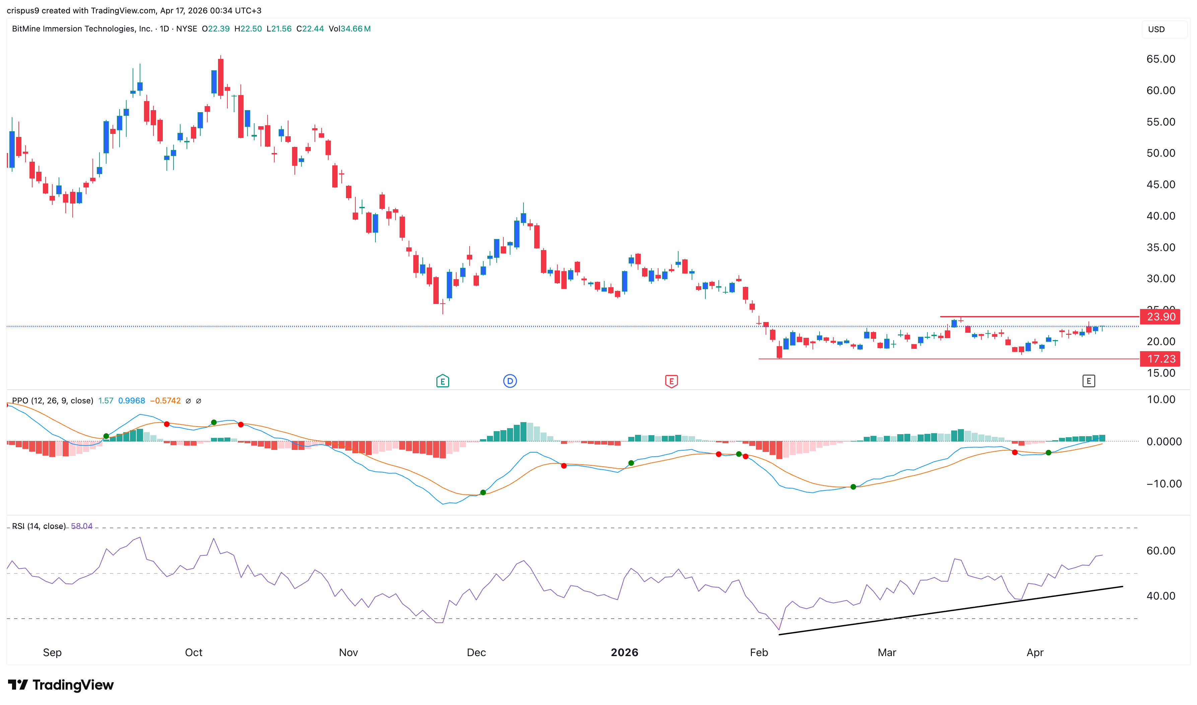Click the TradingView wordmark text
1197x705 pixels.
tap(73, 685)
